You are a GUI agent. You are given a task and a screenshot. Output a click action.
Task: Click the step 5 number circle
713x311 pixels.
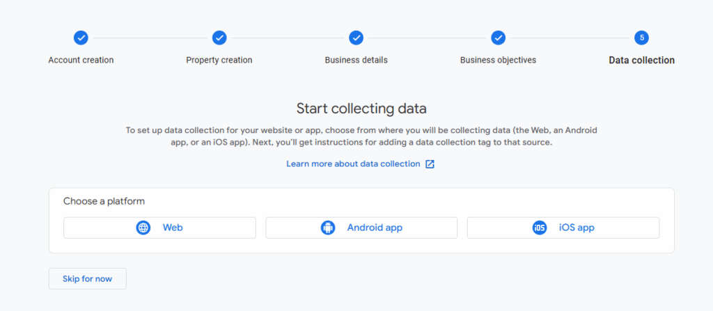[641, 38]
